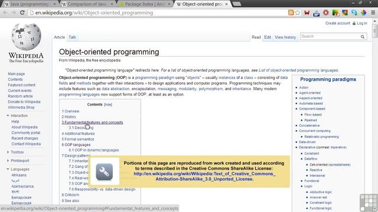Open the red W extension icon
The width and height of the screenshot is (378, 212).
[307, 12]
